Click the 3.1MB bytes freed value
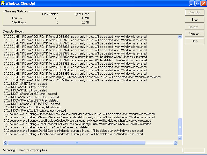207x155 pixels. 85,18
